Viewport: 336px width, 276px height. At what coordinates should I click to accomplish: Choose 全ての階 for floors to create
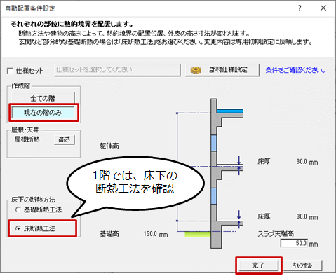coord(43,98)
